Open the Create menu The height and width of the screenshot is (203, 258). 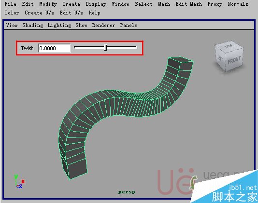pyautogui.click(x=71, y=4)
